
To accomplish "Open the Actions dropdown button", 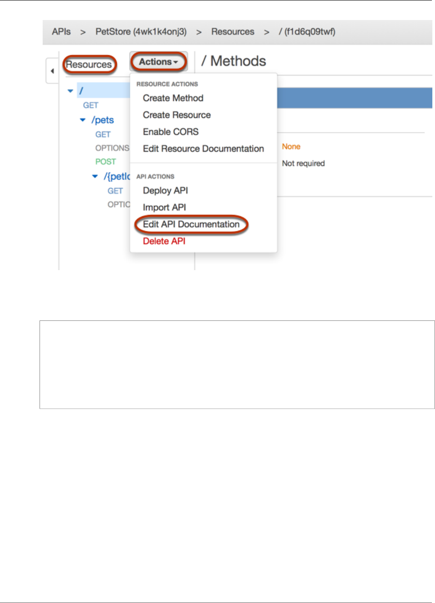I will tap(158, 62).
